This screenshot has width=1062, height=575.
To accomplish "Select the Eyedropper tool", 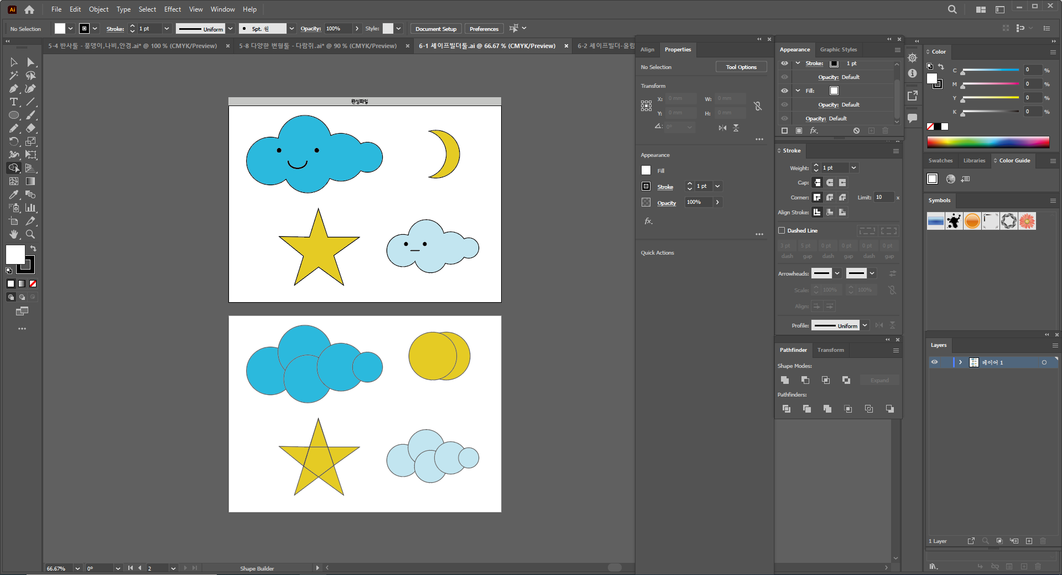I will [x=14, y=195].
